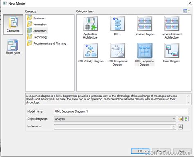This screenshot has height=157, width=194.
Task: Switch to Model types view
Action: [x=13, y=47]
